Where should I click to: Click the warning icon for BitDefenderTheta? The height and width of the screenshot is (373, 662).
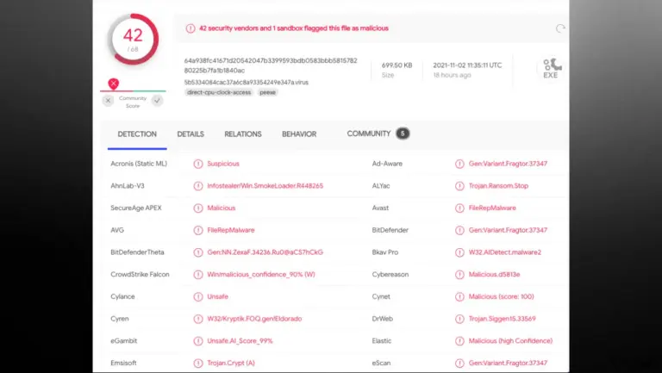[x=198, y=252]
